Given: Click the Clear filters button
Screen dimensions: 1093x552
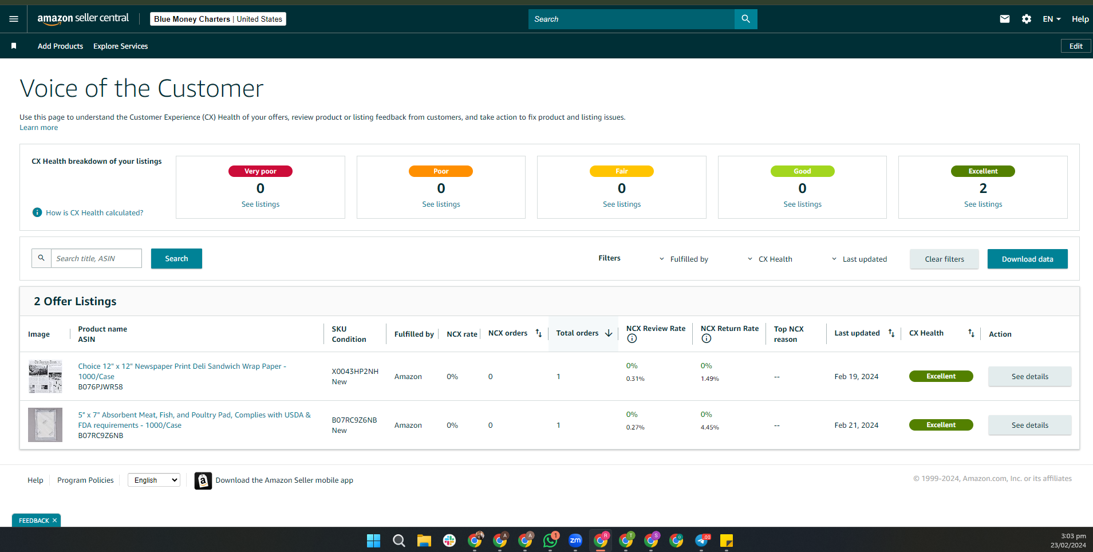Looking at the screenshot, I should click(944, 259).
